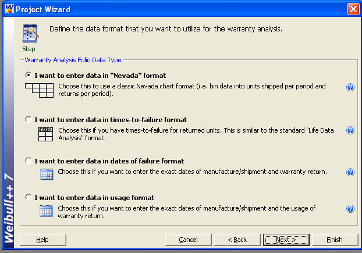Open help for the usage format option

coord(350,209)
